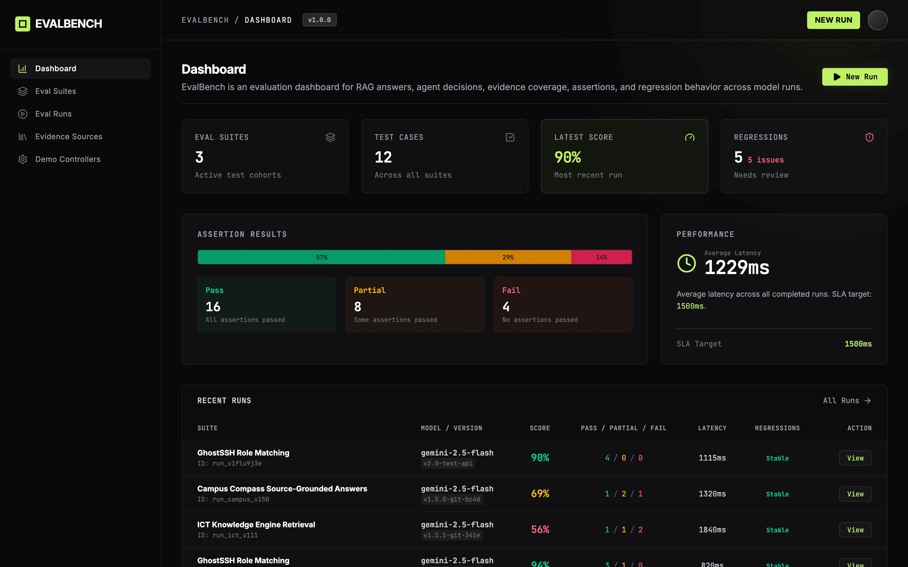Click the orange 29% partial bar segment
The height and width of the screenshot is (567, 908).
pos(508,257)
